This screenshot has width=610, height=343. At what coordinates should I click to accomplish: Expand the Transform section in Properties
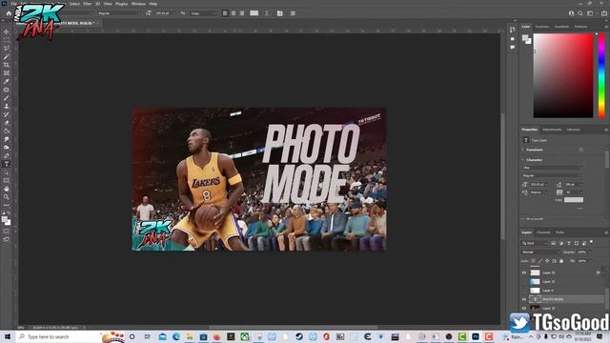point(523,150)
